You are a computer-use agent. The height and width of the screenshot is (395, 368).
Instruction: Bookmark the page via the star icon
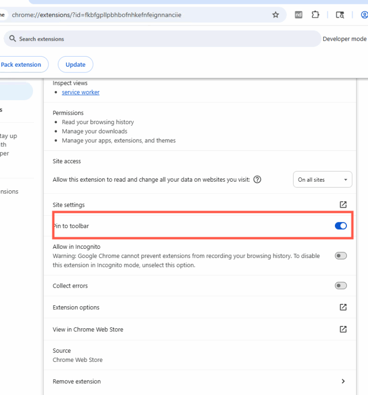pos(276,15)
